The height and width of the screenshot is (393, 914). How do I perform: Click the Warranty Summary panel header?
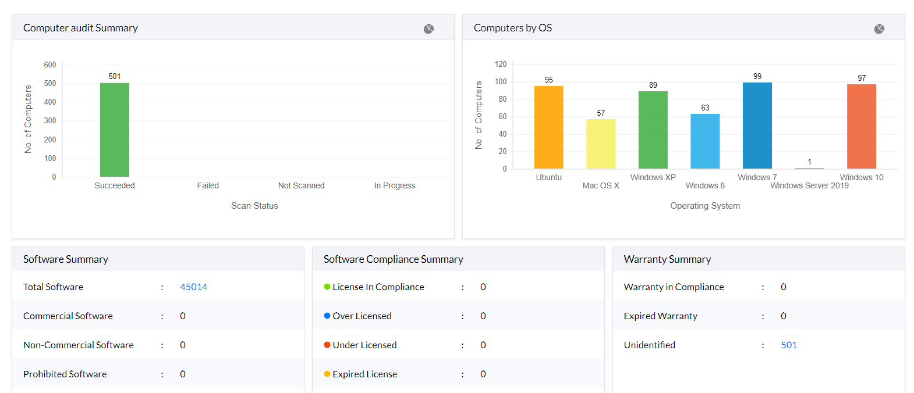pyautogui.click(x=667, y=259)
